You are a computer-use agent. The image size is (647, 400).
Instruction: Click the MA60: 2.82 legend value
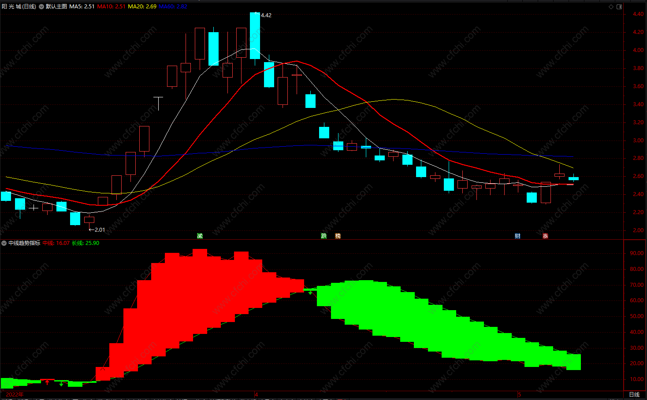coord(173,7)
